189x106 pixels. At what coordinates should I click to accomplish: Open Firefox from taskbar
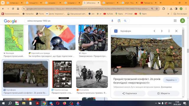(x=64, y=103)
